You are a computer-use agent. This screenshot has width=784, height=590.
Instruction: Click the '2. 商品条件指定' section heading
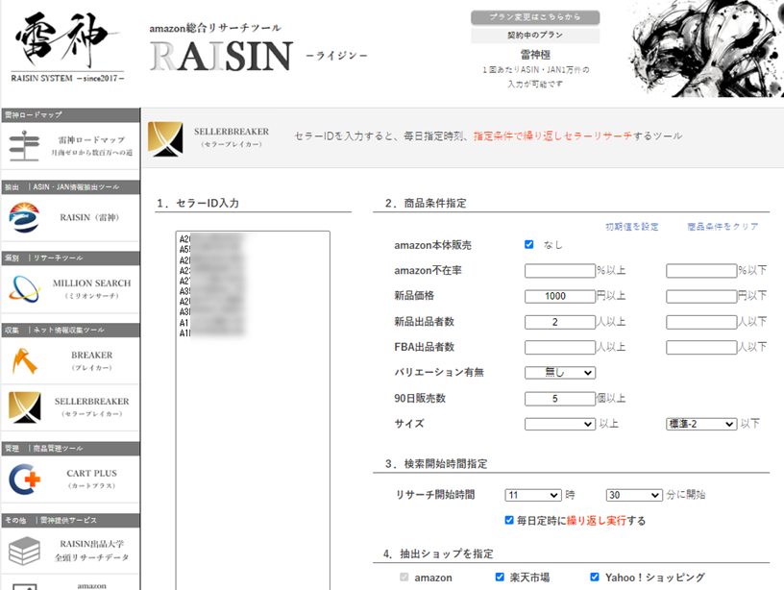[426, 203]
